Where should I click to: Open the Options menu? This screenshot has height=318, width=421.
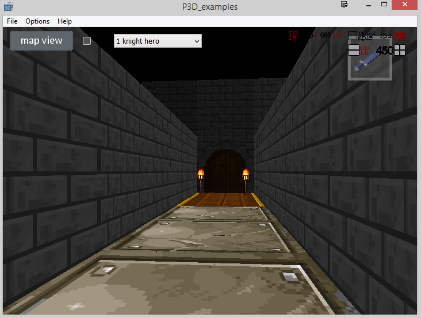pyautogui.click(x=37, y=21)
